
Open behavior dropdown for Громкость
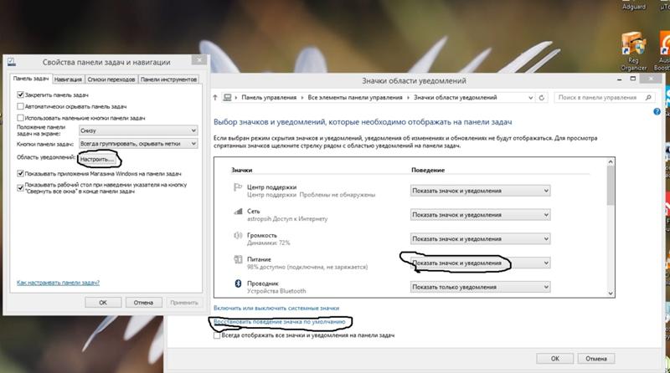(480, 239)
